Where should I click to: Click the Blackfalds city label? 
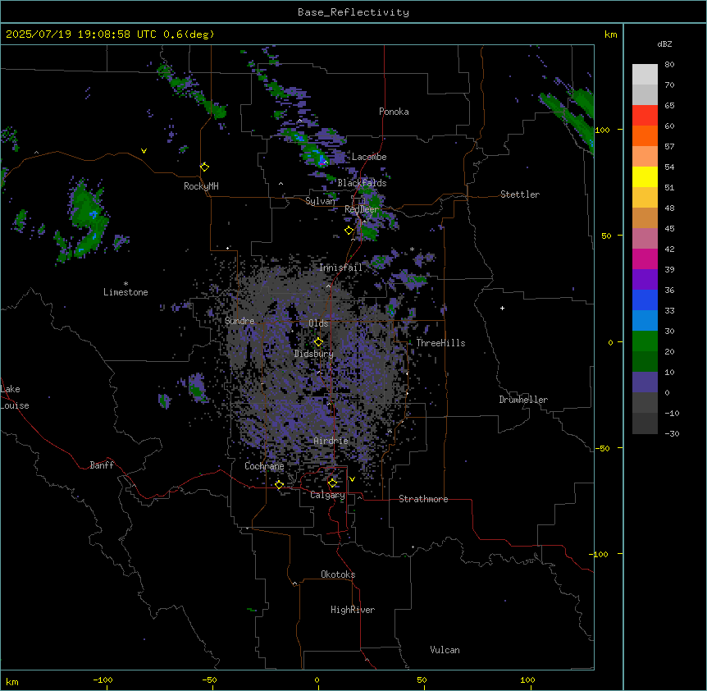click(x=362, y=183)
